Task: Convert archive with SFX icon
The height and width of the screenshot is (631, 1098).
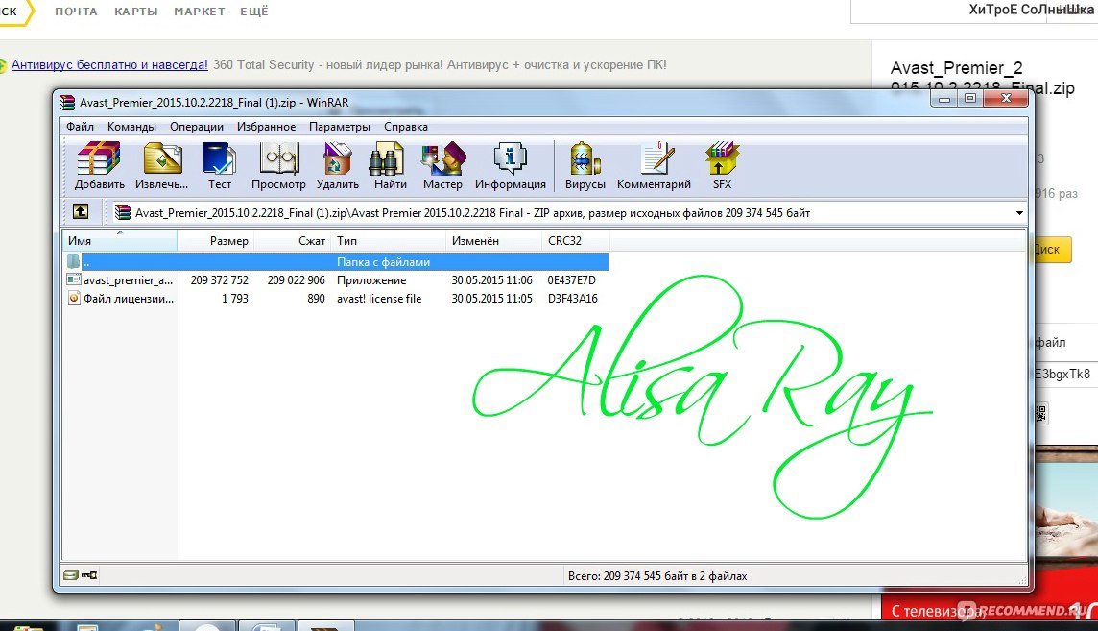Action: [x=722, y=165]
